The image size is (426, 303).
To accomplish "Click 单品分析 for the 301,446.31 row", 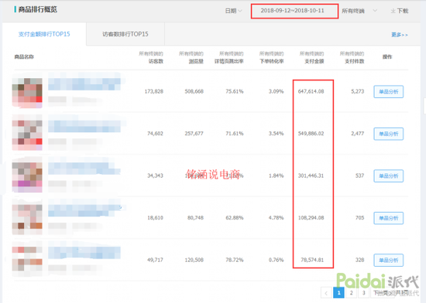I will pyautogui.click(x=389, y=176).
